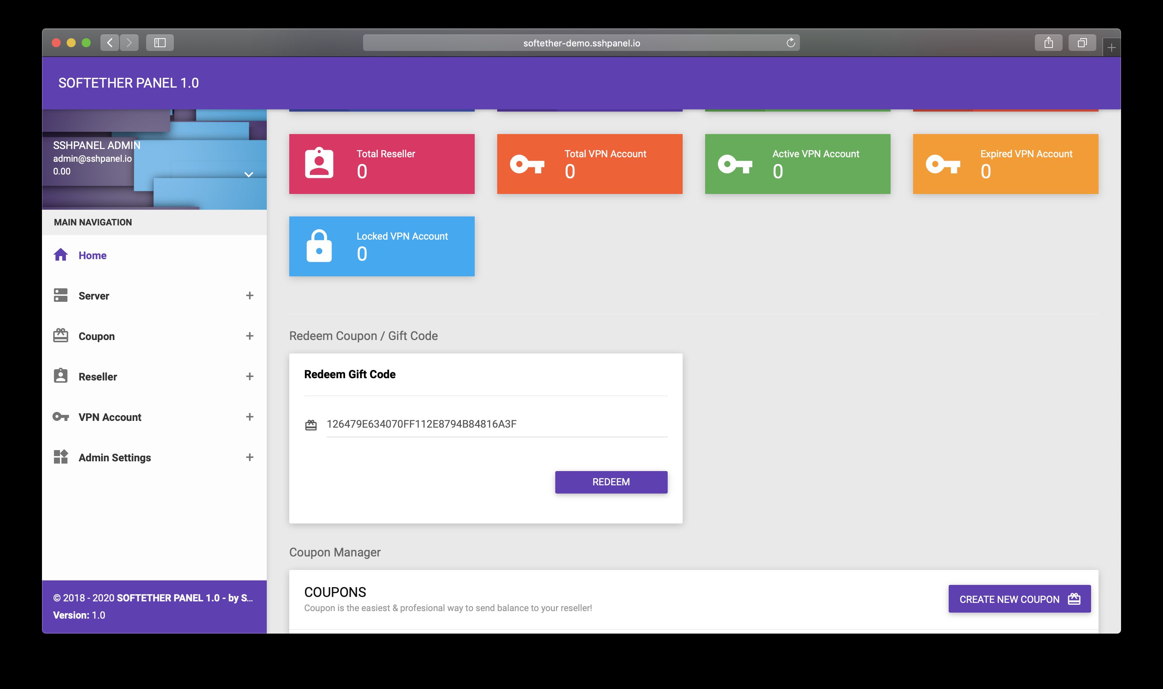This screenshot has height=689, width=1163.
Task: Click admin@sshpanel.io email text
Action: (x=93, y=158)
